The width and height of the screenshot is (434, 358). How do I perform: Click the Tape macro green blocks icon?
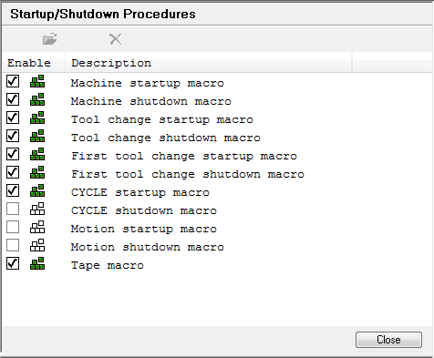coord(37,263)
